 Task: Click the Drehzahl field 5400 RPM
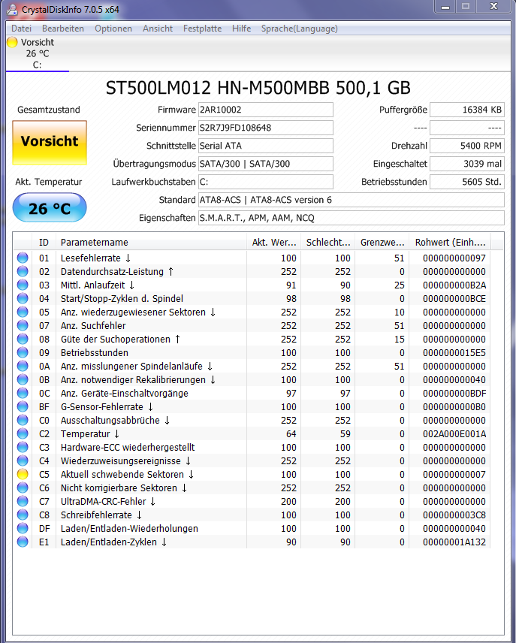467,146
